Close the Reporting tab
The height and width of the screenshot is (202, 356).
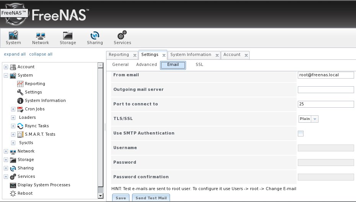(x=135, y=55)
